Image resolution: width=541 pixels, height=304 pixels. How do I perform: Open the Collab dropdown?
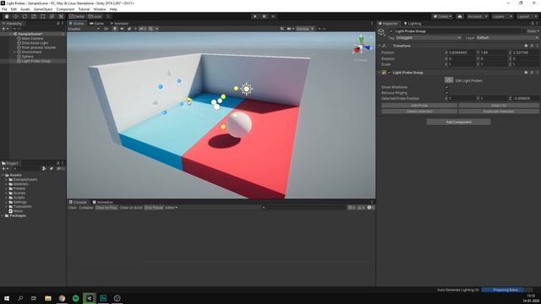tap(442, 16)
